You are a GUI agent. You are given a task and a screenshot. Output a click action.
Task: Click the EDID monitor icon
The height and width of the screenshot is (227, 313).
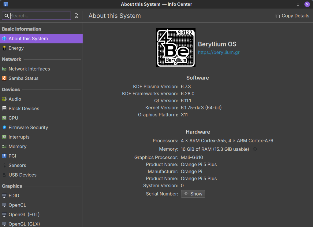4,196
